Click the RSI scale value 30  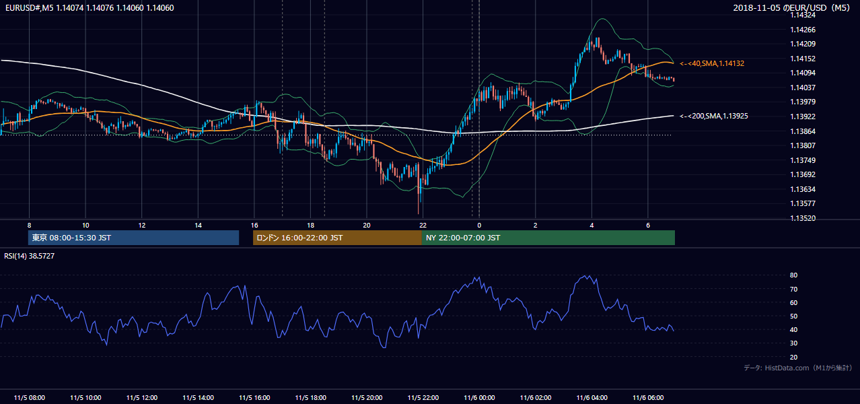point(794,343)
